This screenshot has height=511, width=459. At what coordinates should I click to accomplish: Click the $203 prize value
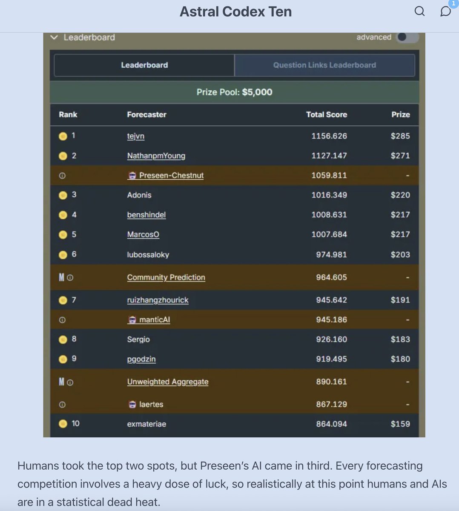click(400, 255)
